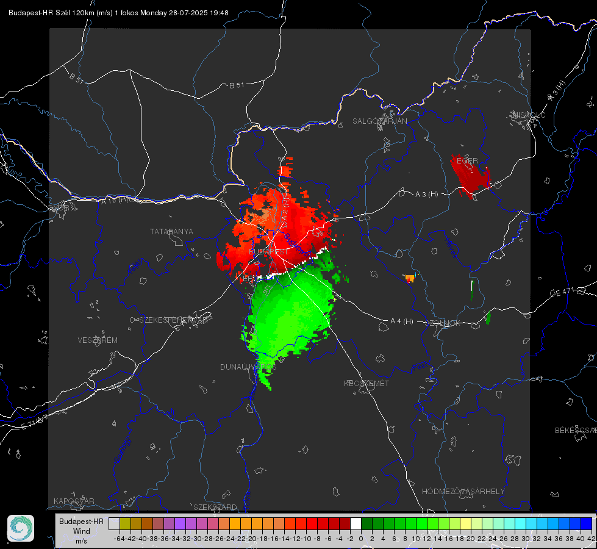597x549 pixels.
Task: Click the SZEKESFEHERVAR city label
Action: click(174, 320)
